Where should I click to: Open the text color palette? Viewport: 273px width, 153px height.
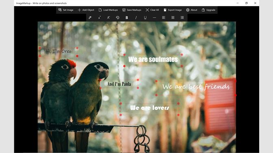coord(118,17)
